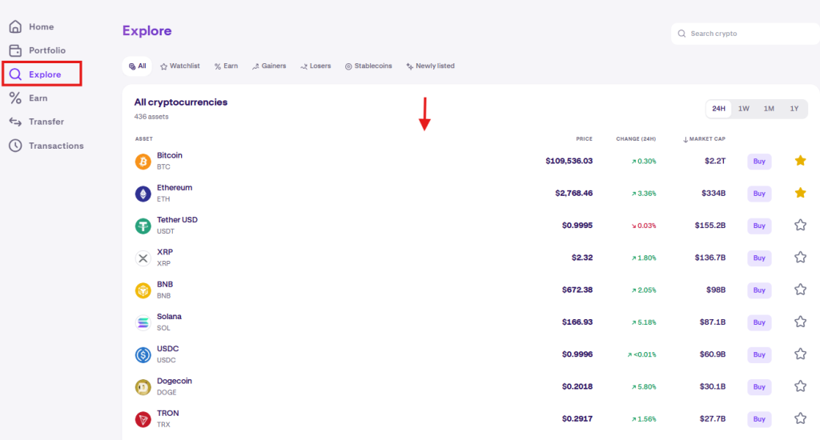This screenshot has height=440, width=820.
Task: Click the Solana 5.18% change value
Action: coord(644,322)
